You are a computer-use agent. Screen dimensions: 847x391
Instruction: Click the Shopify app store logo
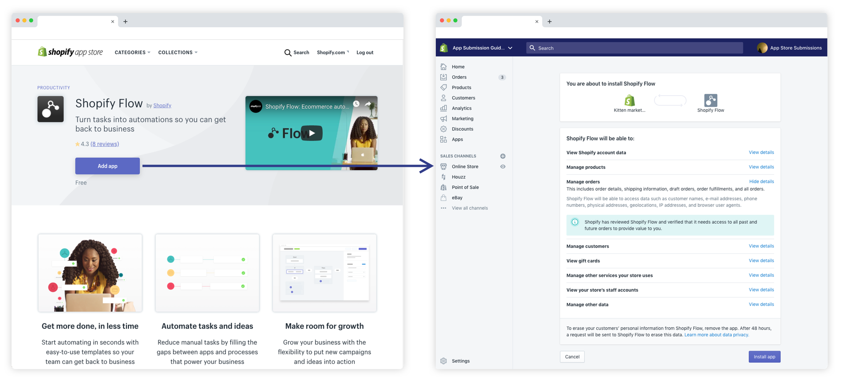(70, 52)
